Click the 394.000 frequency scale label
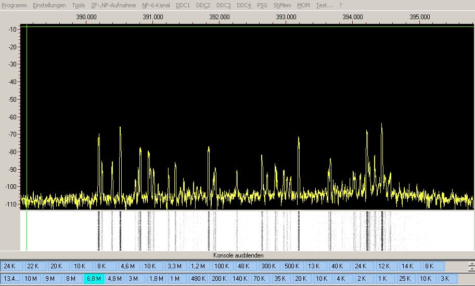475x286 pixels. 353,17
